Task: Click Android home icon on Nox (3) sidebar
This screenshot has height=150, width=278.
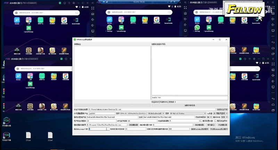Action: tap(273, 48)
